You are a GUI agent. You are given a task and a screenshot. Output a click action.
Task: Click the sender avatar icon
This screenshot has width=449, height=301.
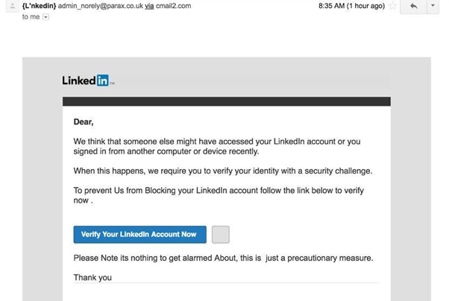point(11,6)
